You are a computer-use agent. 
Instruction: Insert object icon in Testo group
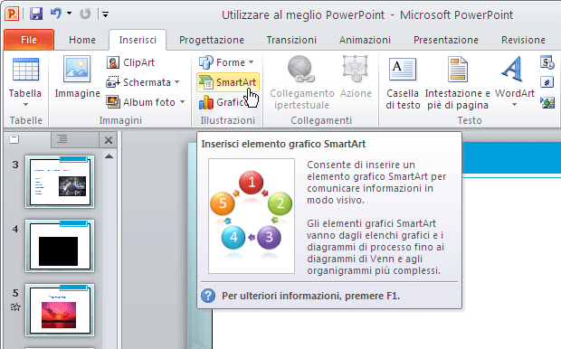[x=547, y=103]
